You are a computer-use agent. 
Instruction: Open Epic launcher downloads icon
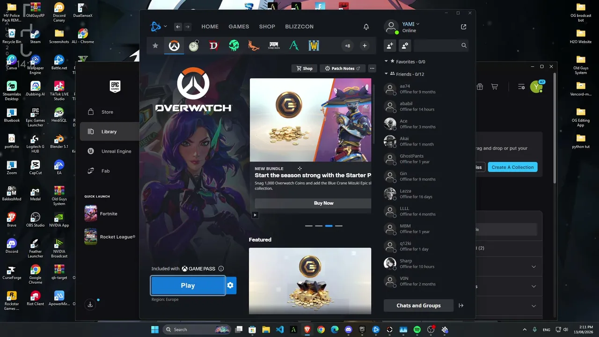click(x=90, y=305)
